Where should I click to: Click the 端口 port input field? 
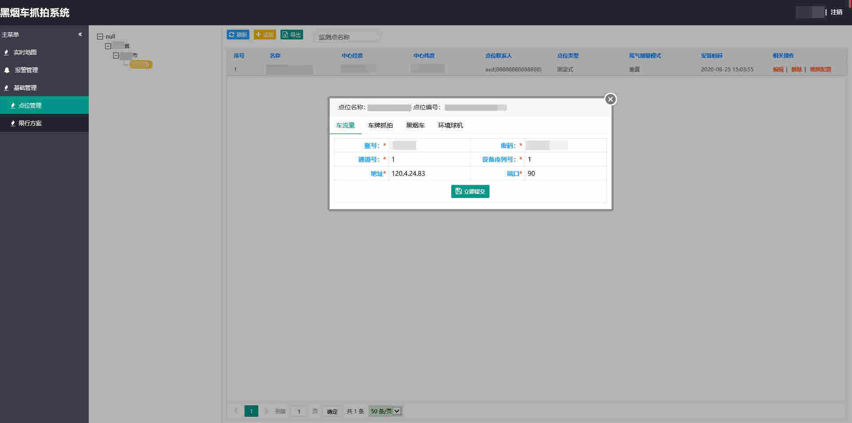point(565,174)
